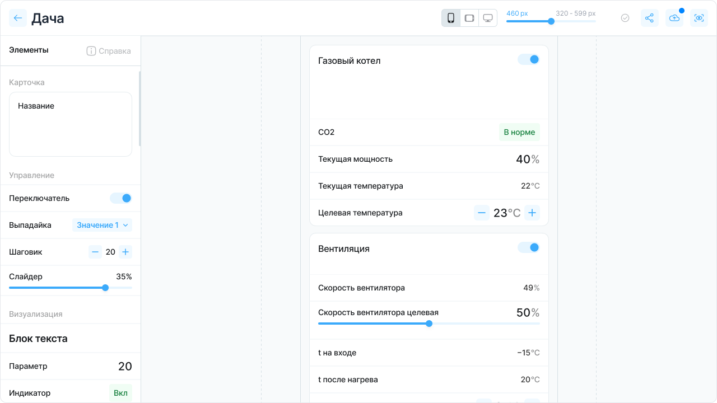Switch to tablet viewport icon
Image resolution: width=717 pixels, height=403 pixels.
point(469,18)
